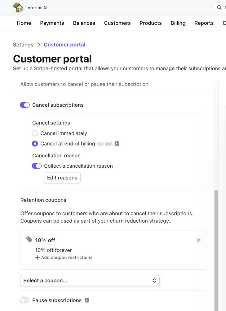Click plus icon for Add coupon restrictions
Screen dimensions: 226x311
37,258
